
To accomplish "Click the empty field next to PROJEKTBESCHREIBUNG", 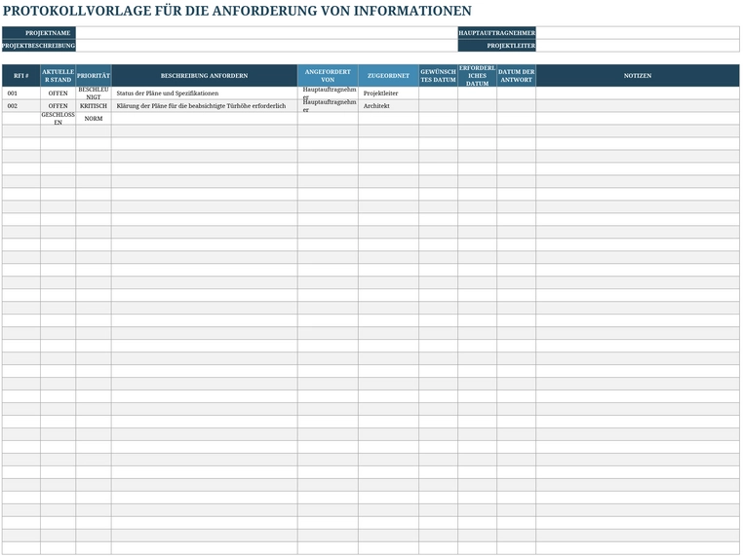I will pyautogui.click(x=267, y=46).
